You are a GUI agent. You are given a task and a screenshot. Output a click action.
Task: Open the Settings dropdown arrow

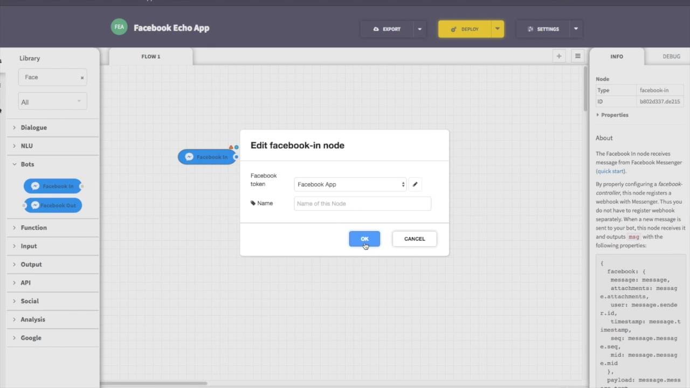tap(576, 29)
